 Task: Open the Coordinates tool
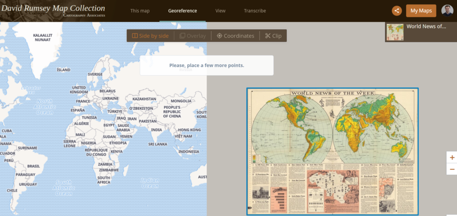pos(236,36)
